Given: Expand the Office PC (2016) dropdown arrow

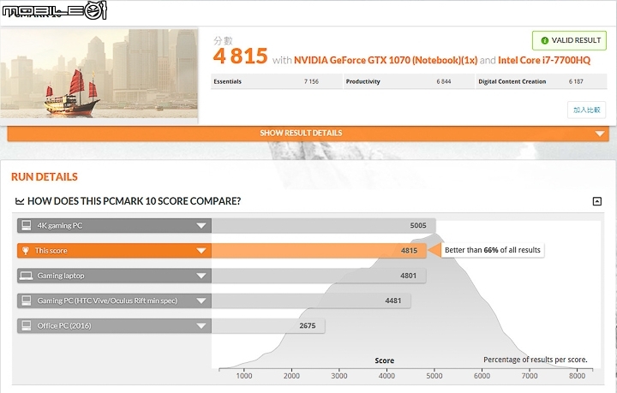Looking at the screenshot, I should 201,326.
